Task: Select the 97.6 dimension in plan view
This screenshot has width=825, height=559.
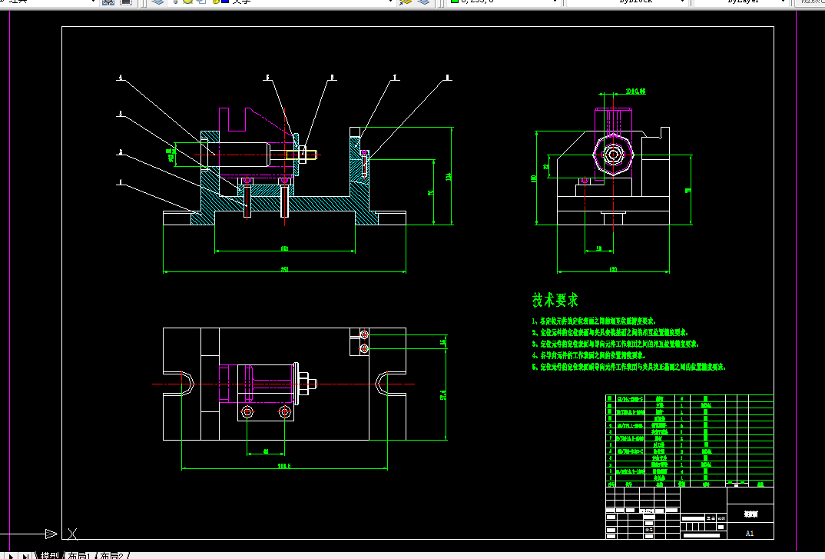Action: click(442, 394)
